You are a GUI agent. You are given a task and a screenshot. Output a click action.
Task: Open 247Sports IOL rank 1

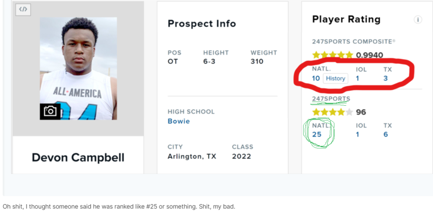click(x=358, y=134)
